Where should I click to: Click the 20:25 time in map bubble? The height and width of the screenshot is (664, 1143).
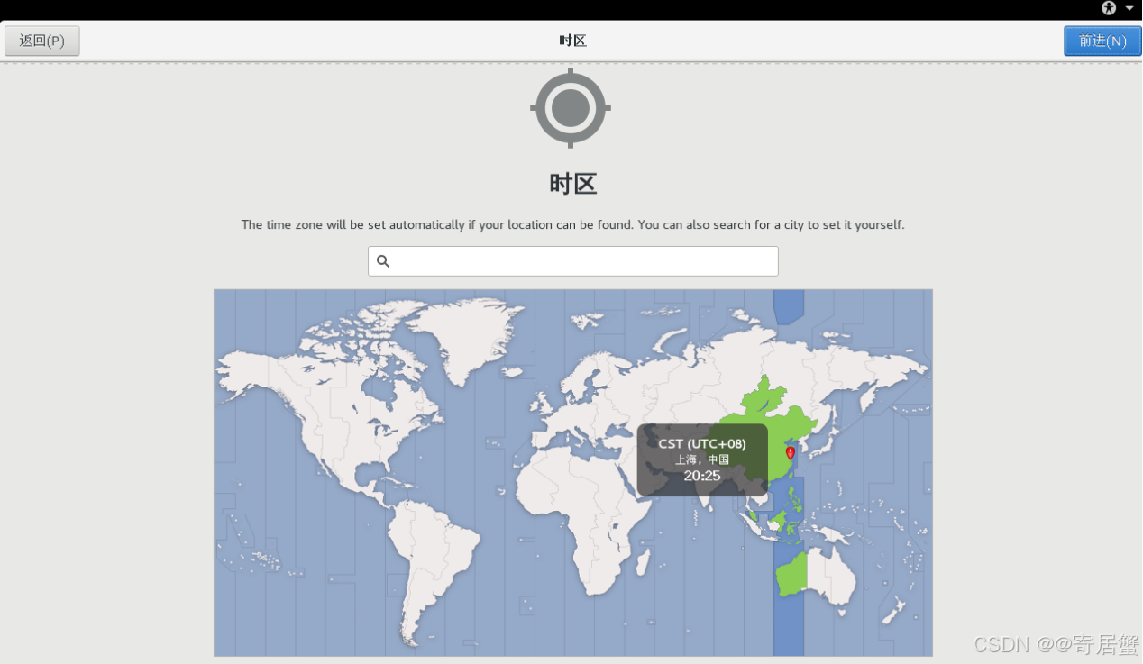tap(702, 476)
